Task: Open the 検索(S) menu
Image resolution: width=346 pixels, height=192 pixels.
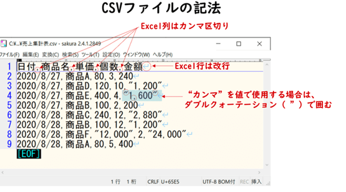Action: [70, 55]
